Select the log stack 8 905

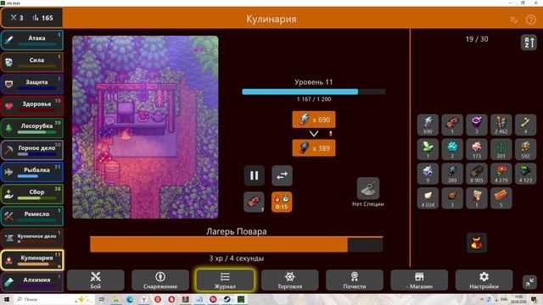pos(477,174)
